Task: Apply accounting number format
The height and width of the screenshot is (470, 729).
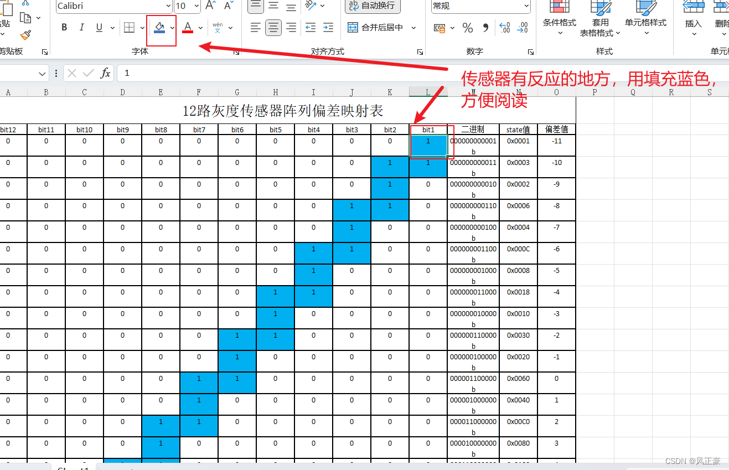Action: [440, 28]
